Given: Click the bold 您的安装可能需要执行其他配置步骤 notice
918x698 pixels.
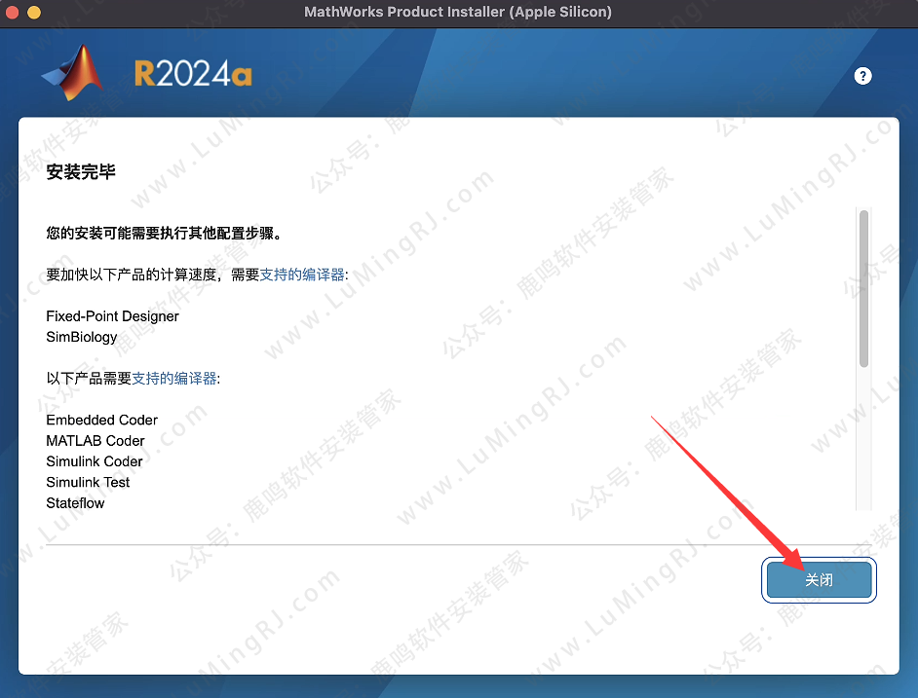Looking at the screenshot, I should 163,234.
